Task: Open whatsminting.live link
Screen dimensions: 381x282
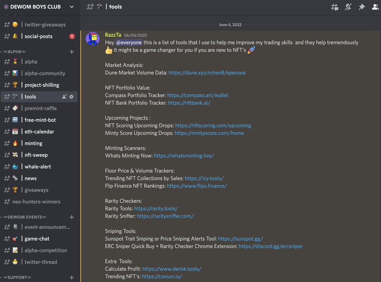Action: click(x=184, y=156)
